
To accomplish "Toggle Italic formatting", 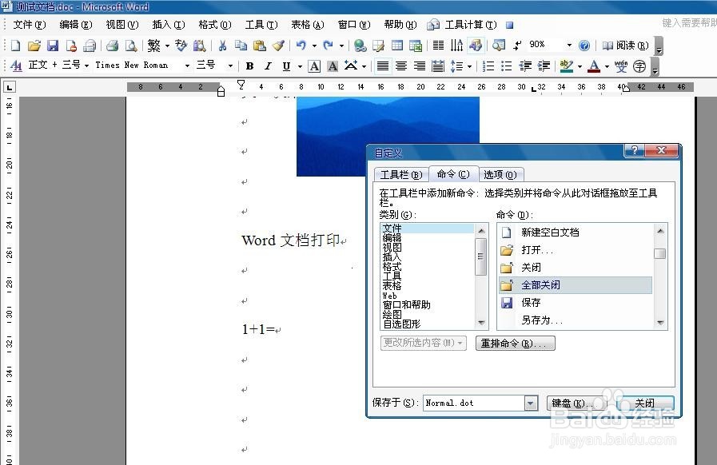I will coord(268,66).
